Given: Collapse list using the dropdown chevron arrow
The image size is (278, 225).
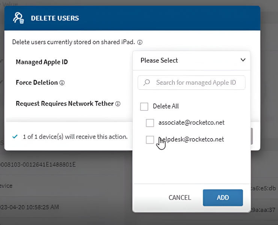Looking at the screenshot, I should pos(243,60).
